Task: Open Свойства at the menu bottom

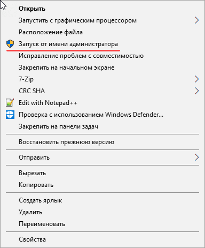Action: pyautogui.click(x=102, y=239)
